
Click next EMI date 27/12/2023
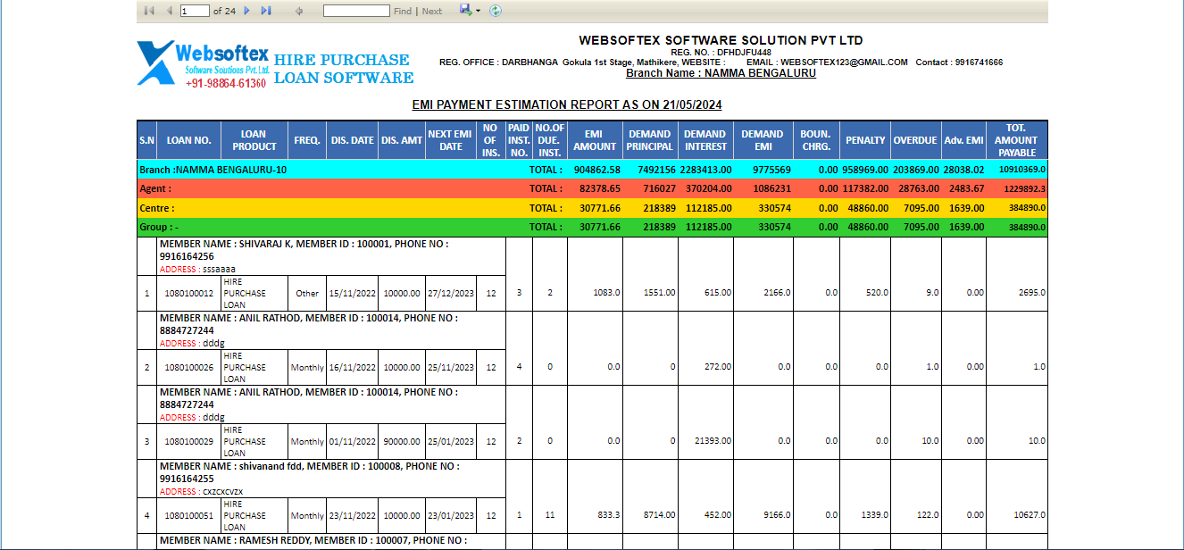[x=451, y=293]
